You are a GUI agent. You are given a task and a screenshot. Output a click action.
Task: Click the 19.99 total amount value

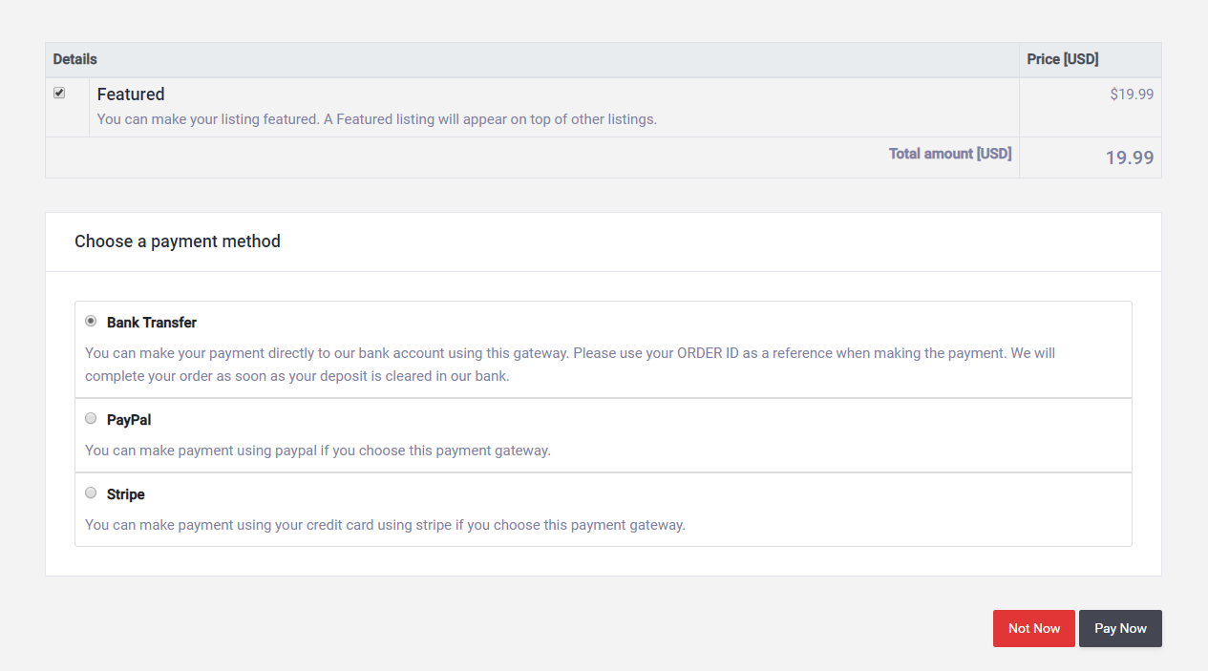(1130, 158)
